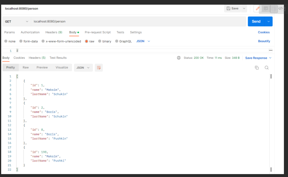
Task: Click the globe network icon near Status
Action: coord(178,58)
